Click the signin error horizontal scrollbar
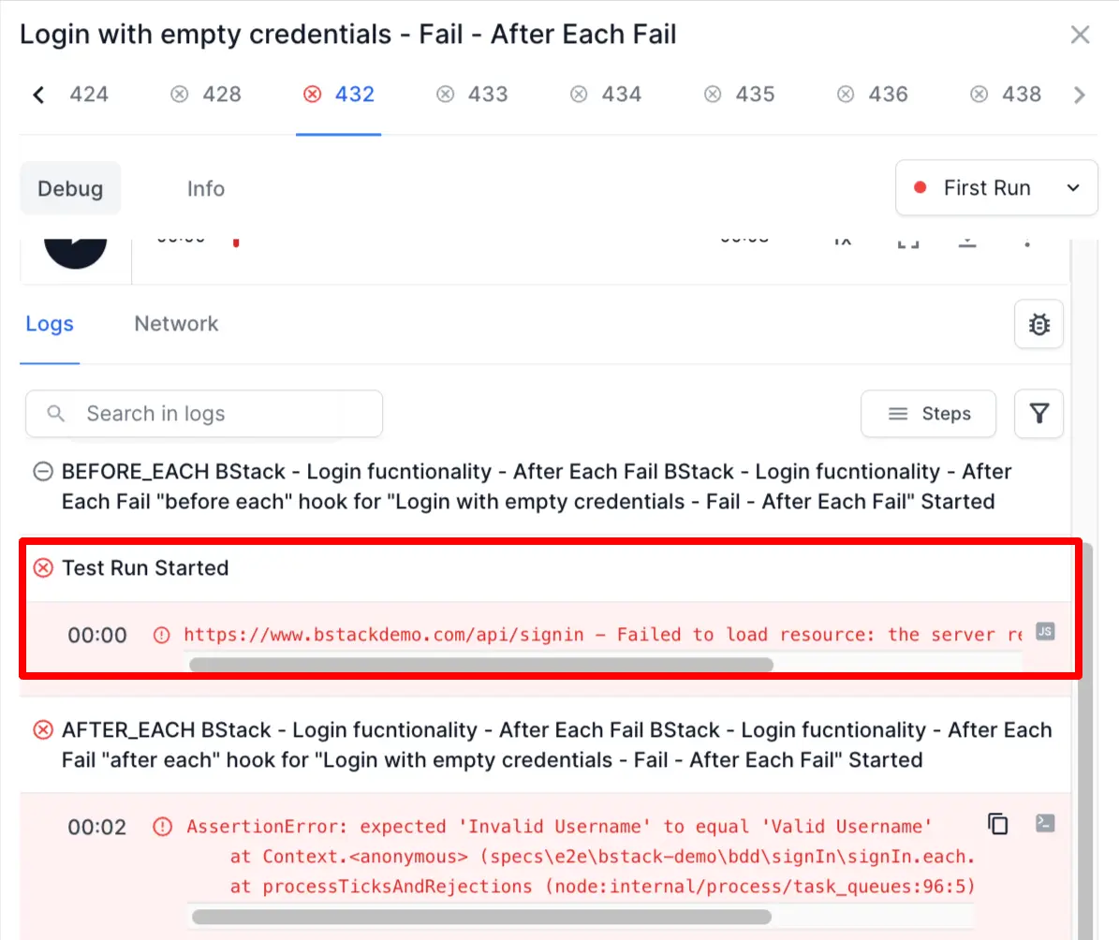1119x940 pixels. [480, 665]
